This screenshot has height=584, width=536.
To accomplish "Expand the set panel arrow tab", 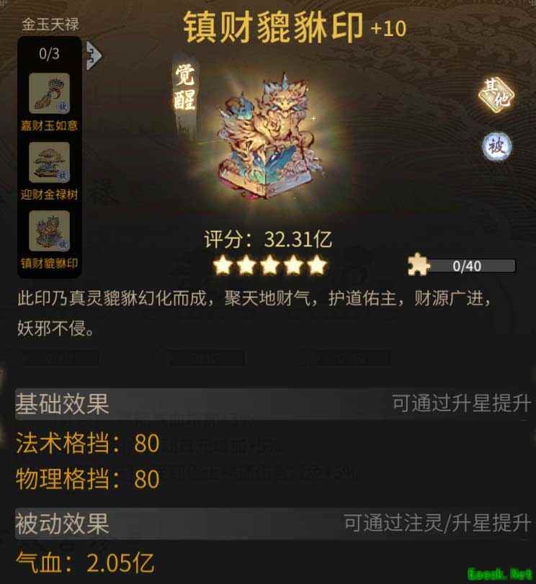I will point(93,55).
